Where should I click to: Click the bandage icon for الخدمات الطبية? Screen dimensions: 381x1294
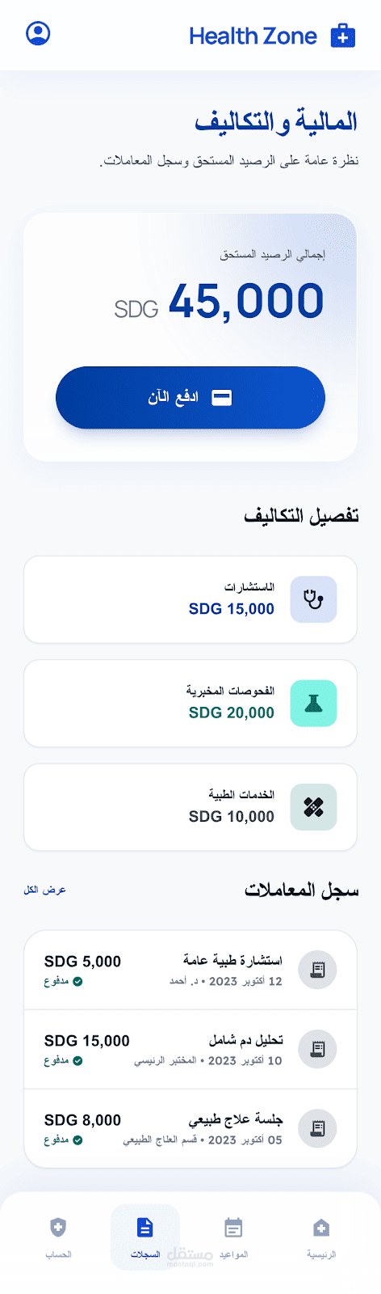[x=313, y=806]
